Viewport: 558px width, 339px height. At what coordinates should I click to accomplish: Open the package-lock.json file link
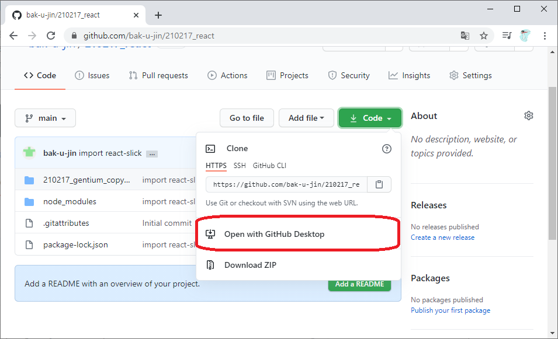point(75,245)
